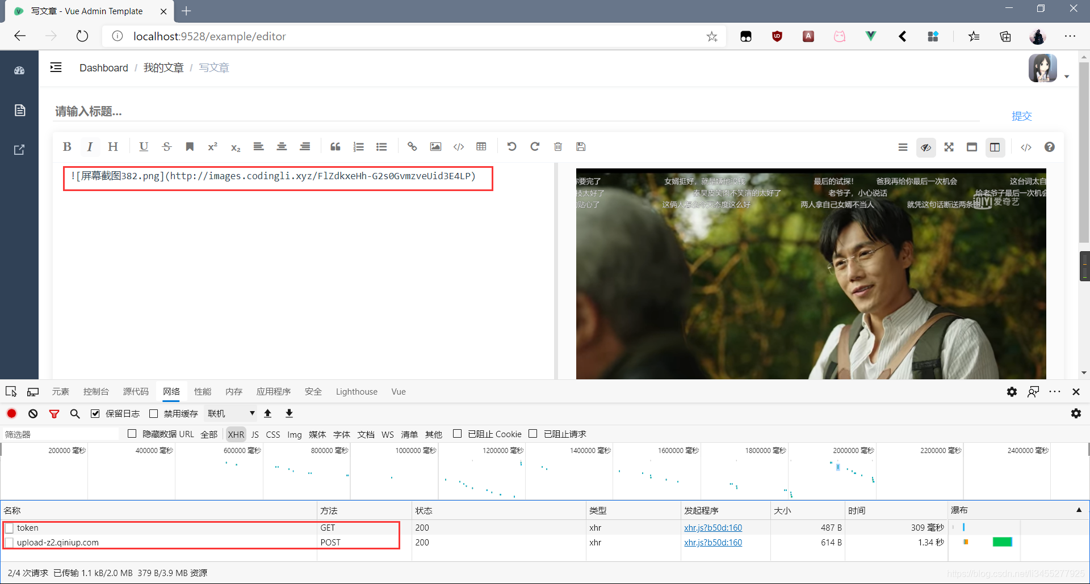
Task: Open the articles document sidebar icon
Action: pos(19,110)
